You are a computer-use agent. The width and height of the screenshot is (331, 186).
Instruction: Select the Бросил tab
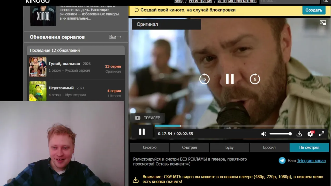point(269,148)
